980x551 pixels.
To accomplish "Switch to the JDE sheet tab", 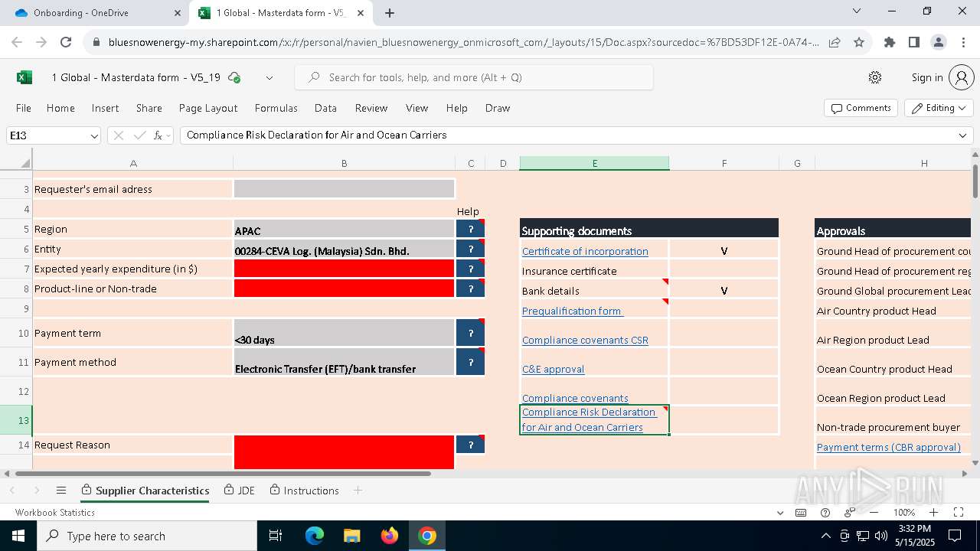I will click(240, 491).
